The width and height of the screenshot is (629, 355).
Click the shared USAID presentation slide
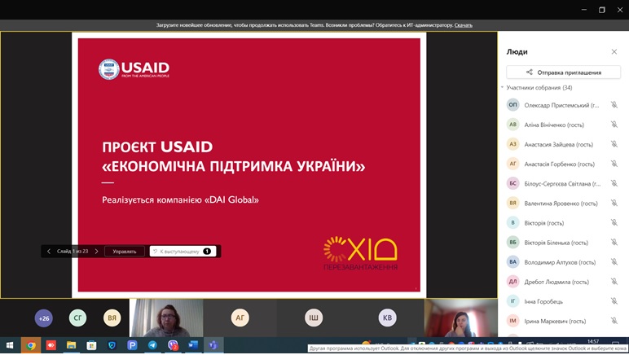pyautogui.click(x=249, y=164)
